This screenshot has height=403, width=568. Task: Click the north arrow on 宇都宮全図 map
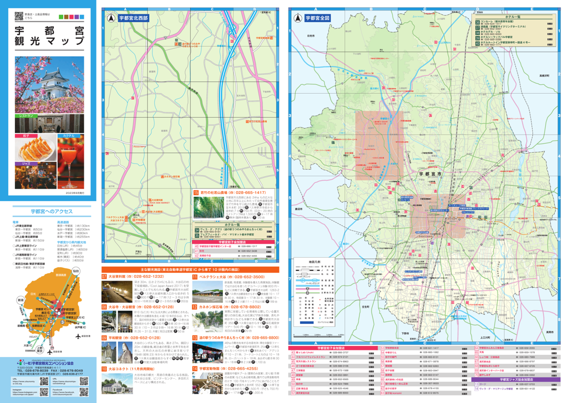[x=298, y=17]
